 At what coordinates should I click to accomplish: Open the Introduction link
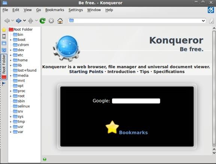(121, 72)
